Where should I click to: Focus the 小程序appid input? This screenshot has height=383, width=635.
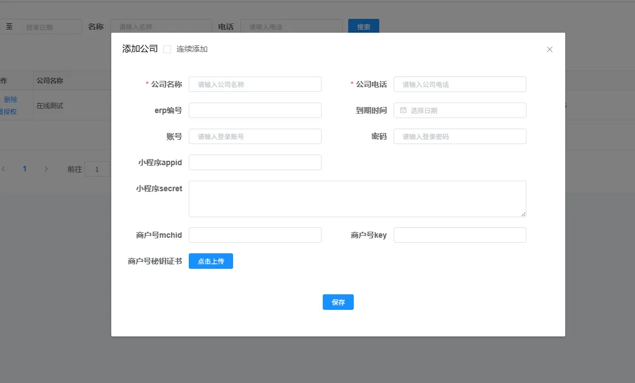(x=255, y=162)
